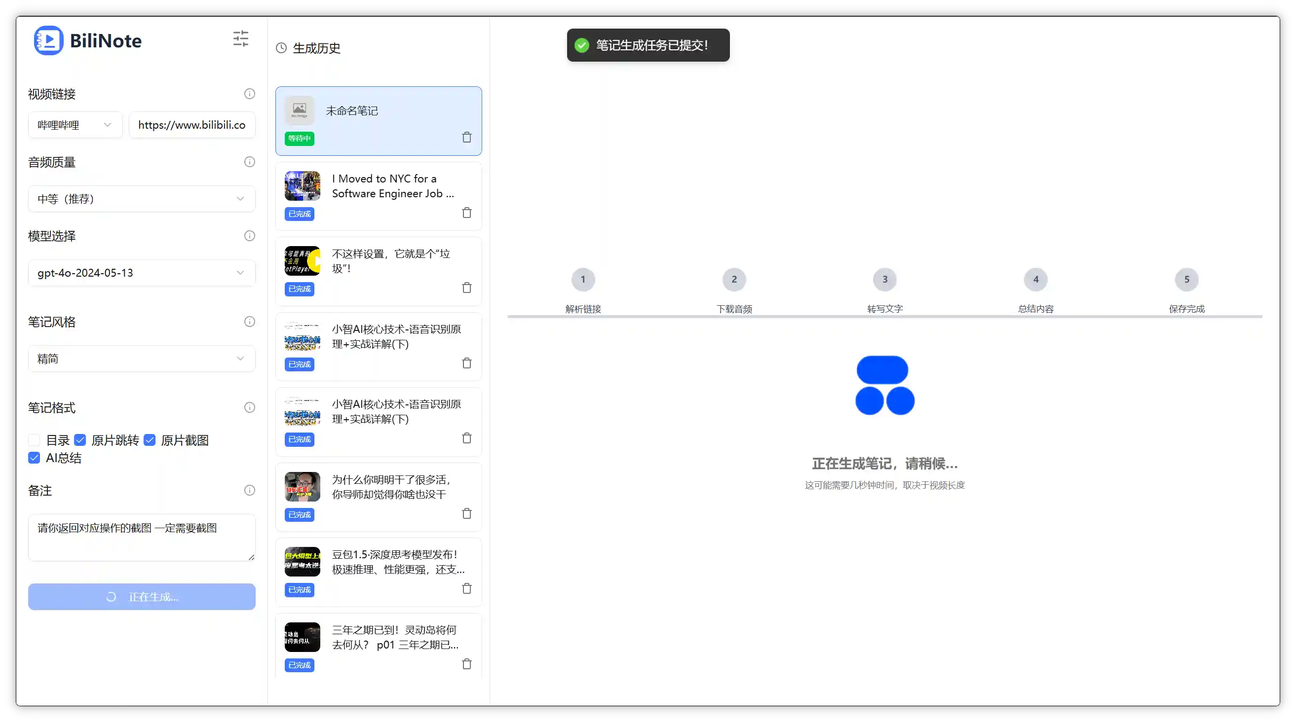Open the 哔哩哔哩 platform dropdown
1296x722 pixels.
pyautogui.click(x=75, y=124)
